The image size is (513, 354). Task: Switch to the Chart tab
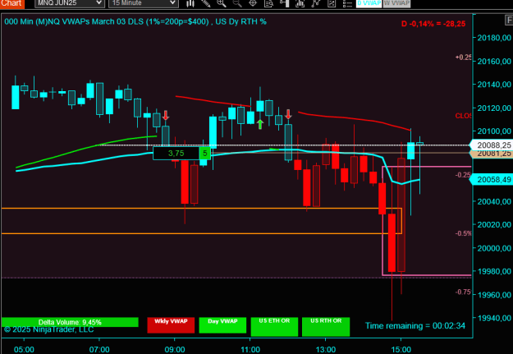11,3
